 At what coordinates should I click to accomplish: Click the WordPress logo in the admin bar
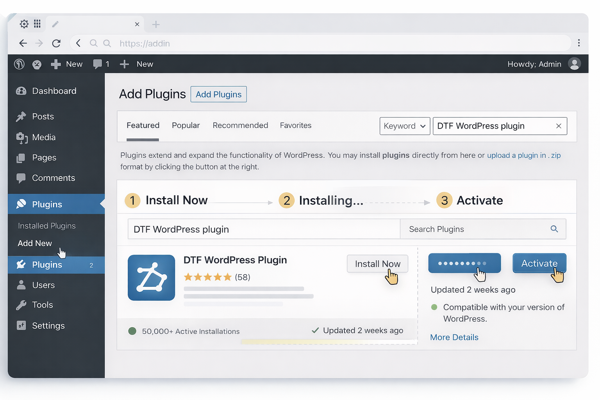click(19, 64)
